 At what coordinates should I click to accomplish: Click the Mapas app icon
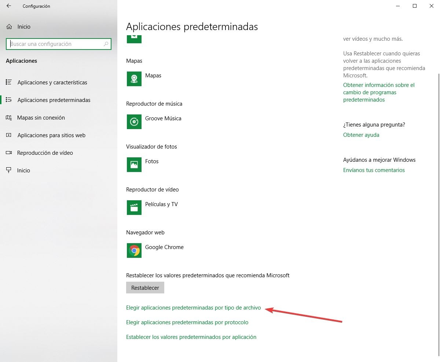click(134, 79)
